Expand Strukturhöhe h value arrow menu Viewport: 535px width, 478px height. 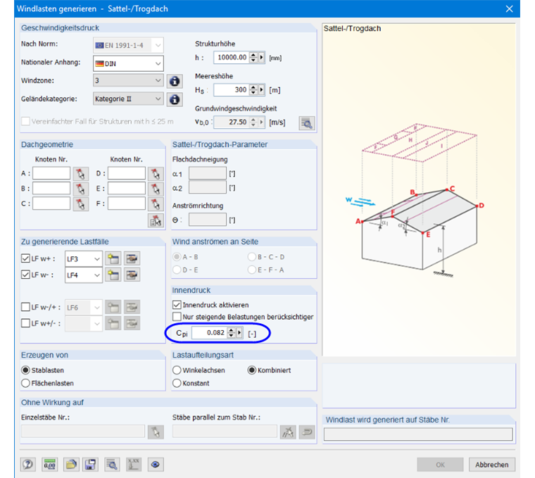[262, 58]
